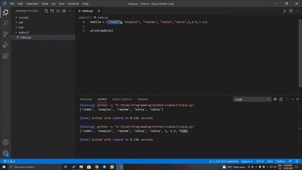
Task: Create a new folder in Explorer
Action: [x=52, y=11]
